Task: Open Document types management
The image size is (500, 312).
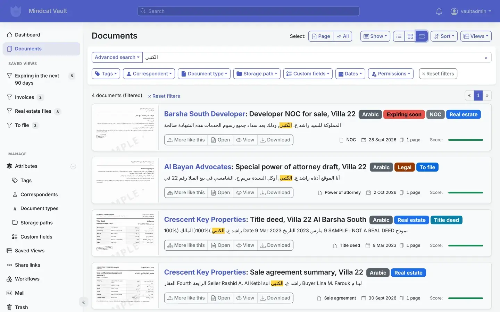Action: [39, 208]
